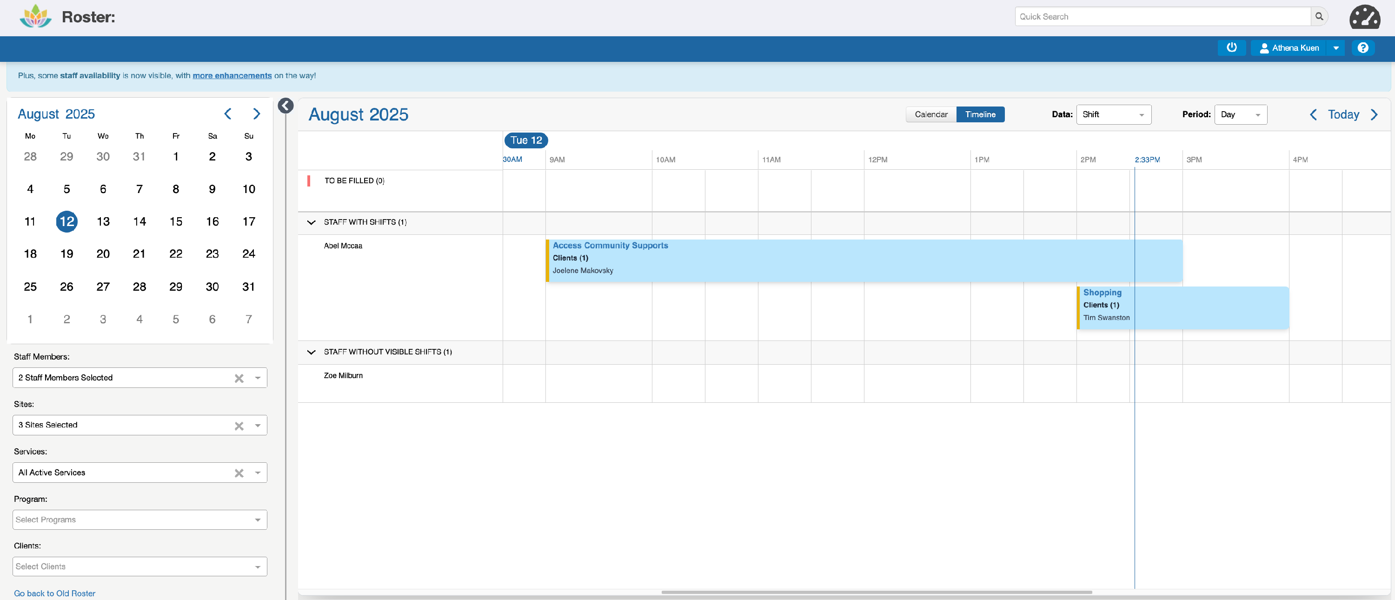Click the power logout icon

[x=1231, y=47]
